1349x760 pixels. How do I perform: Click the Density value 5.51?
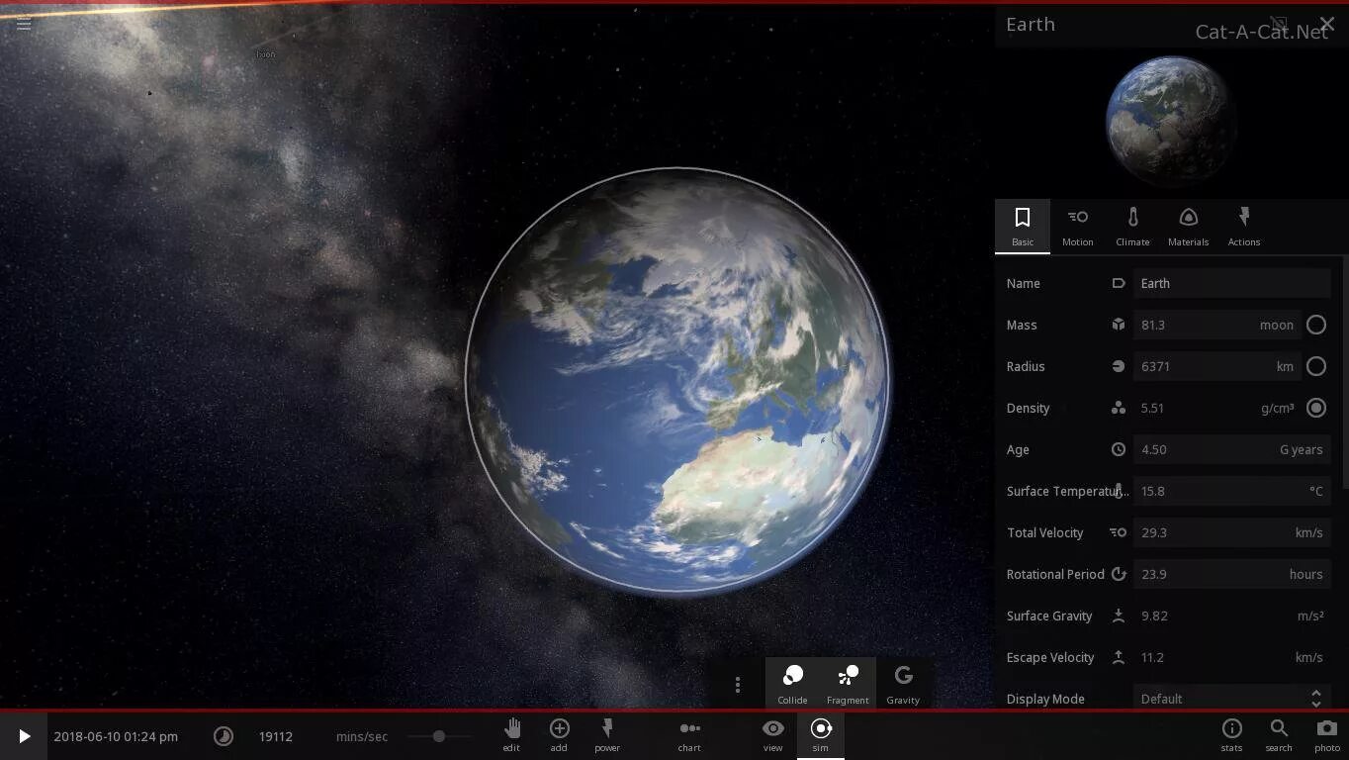click(x=1152, y=408)
